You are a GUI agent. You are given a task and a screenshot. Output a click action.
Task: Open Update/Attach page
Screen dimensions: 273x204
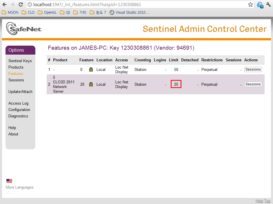tap(20, 92)
